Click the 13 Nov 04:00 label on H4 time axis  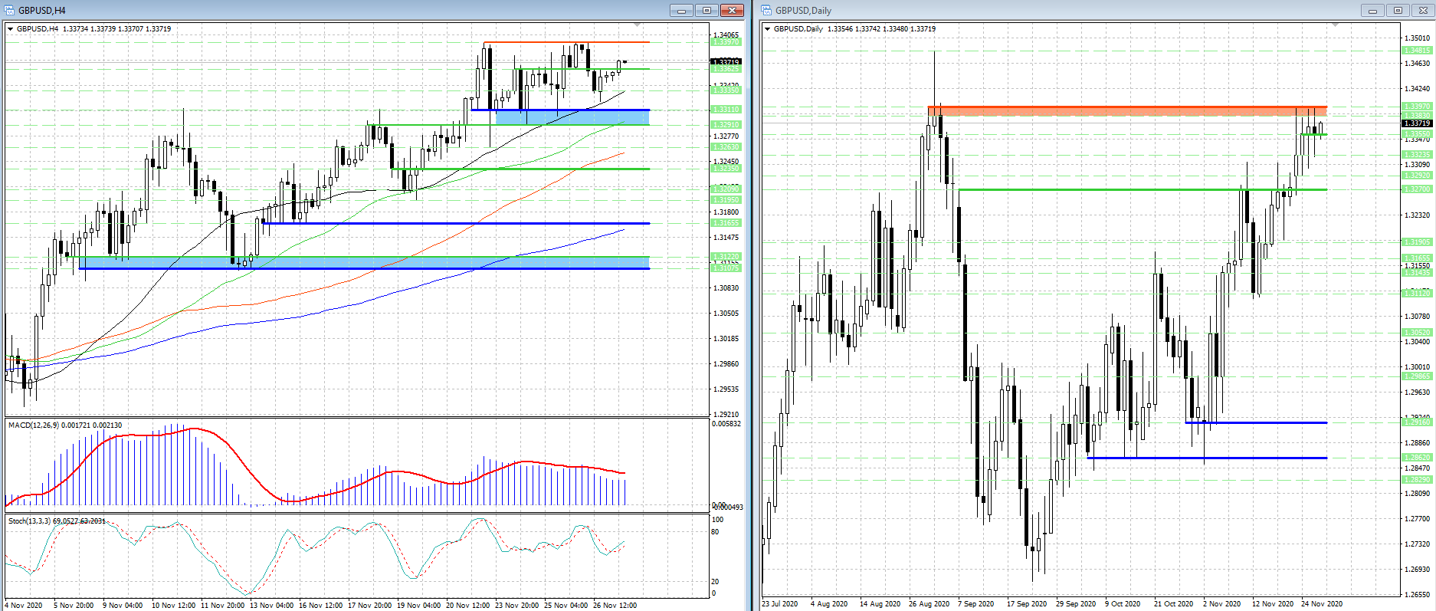coord(271,605)
